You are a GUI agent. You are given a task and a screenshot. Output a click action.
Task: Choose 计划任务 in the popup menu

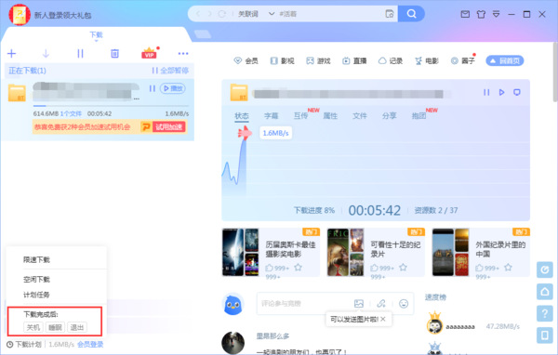[x=36, y=295]
